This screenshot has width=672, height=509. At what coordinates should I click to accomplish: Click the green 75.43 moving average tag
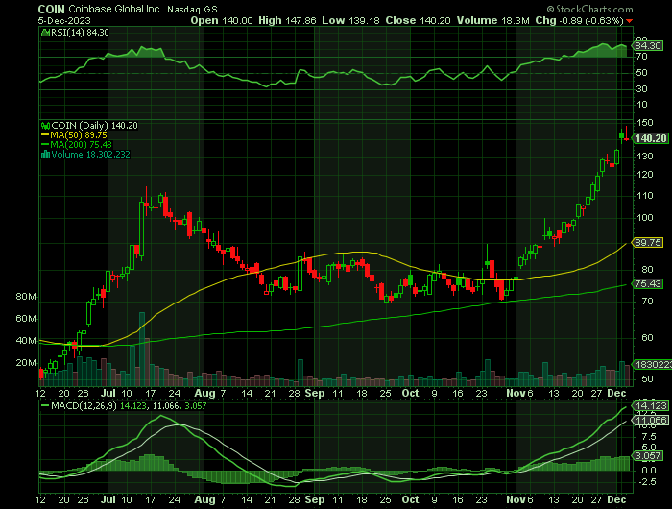pyautogui.click(x=648, y=284)
